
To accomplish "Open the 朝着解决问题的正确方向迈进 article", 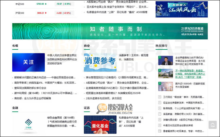I will click(x=45, y=77).
